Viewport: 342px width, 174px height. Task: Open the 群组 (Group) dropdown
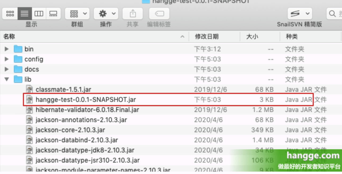click(x=77, y=14)
